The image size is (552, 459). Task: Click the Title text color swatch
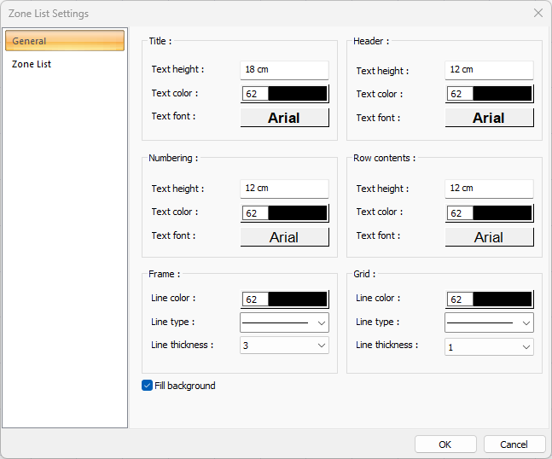tap(284, 94)
